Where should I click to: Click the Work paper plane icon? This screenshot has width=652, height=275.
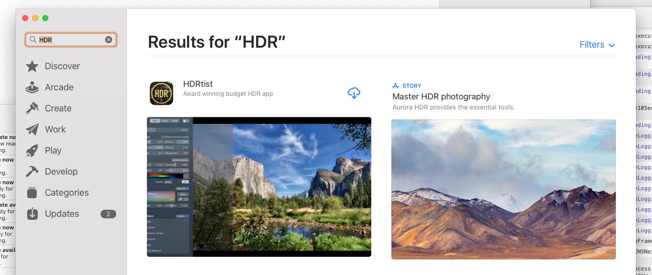pyautogui.click(x=32, y=129)
